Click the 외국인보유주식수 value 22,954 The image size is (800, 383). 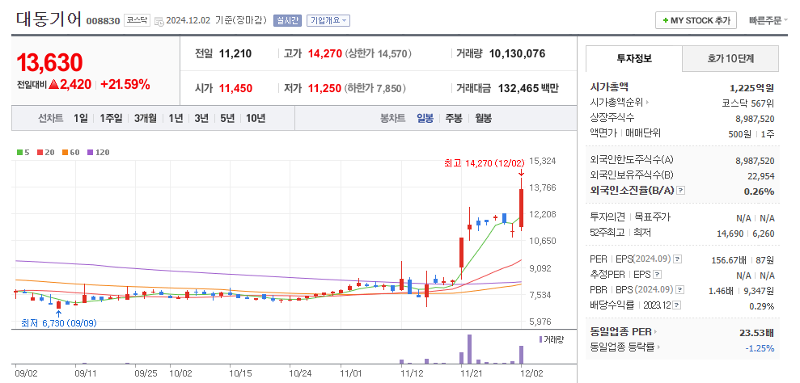click(761, 176)
